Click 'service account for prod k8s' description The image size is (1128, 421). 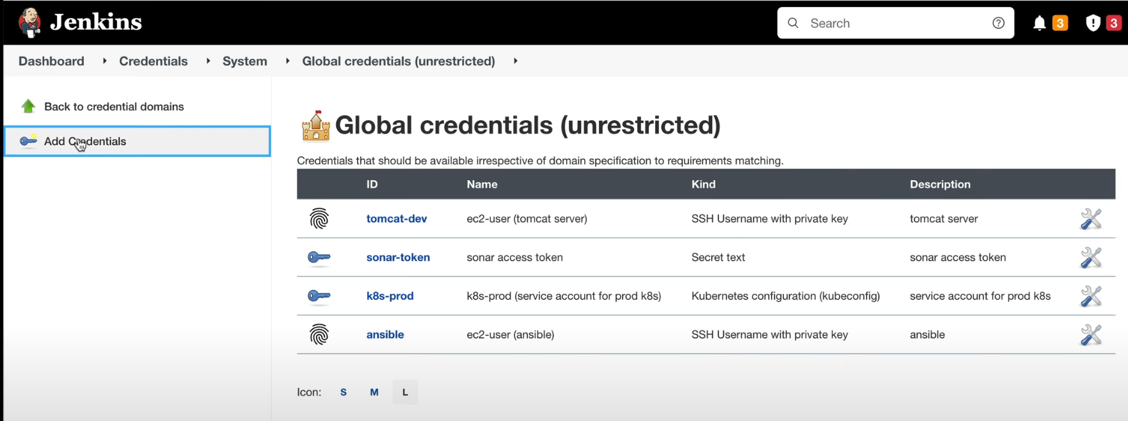pos(980,296)
